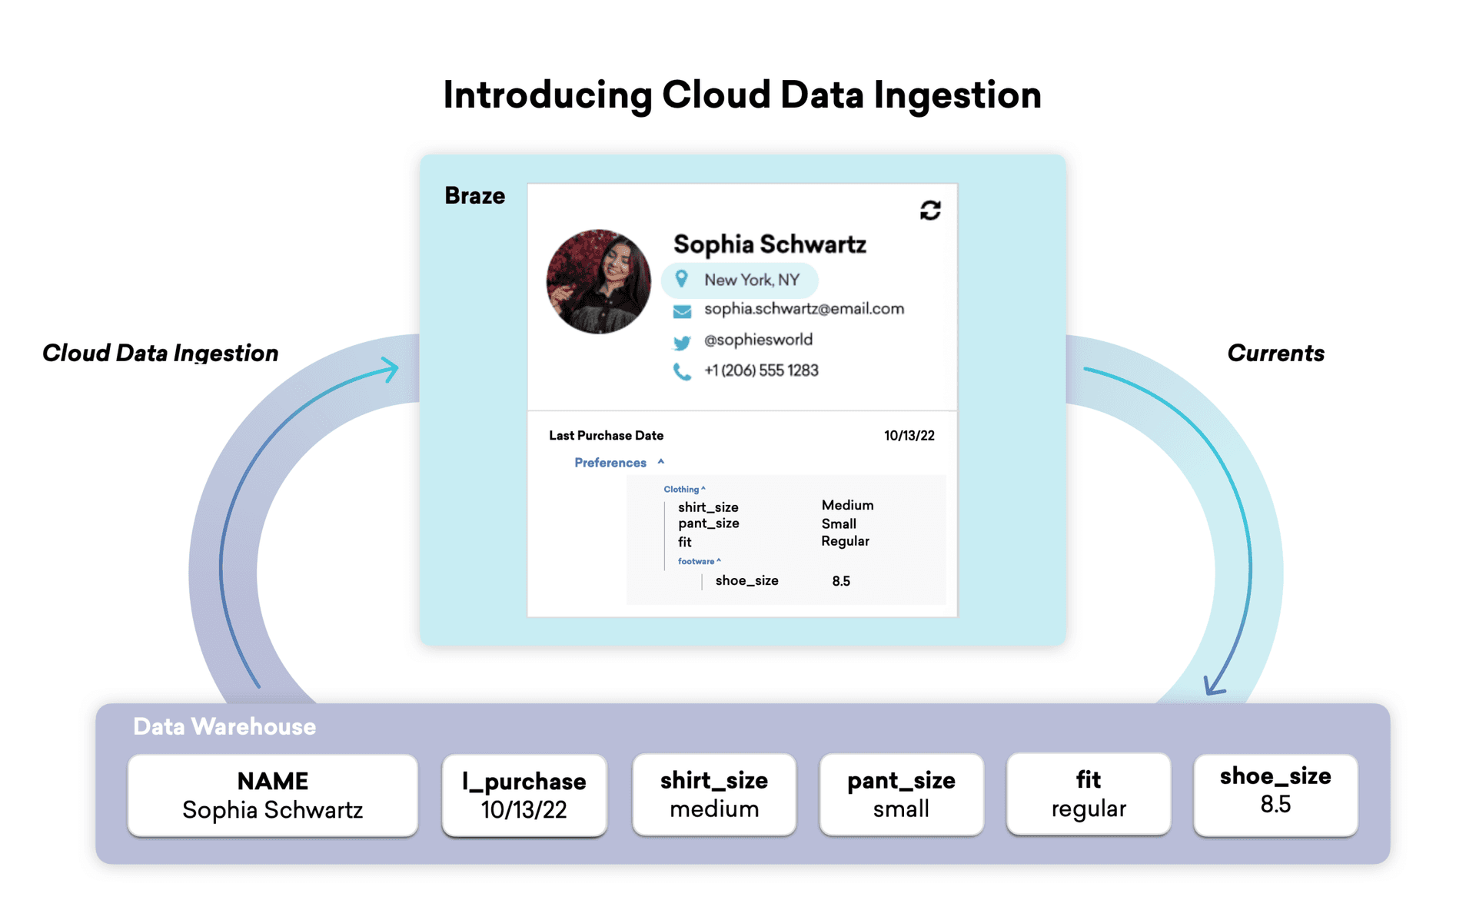This screenshot has height=920, width=1476.
Task: Click the Cloud Data Ingestion italic label
Action: [160, 353]
